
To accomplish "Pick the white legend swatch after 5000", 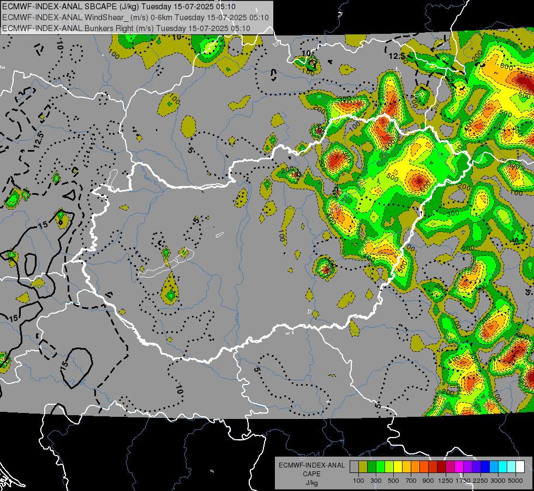I will (520, 466).
